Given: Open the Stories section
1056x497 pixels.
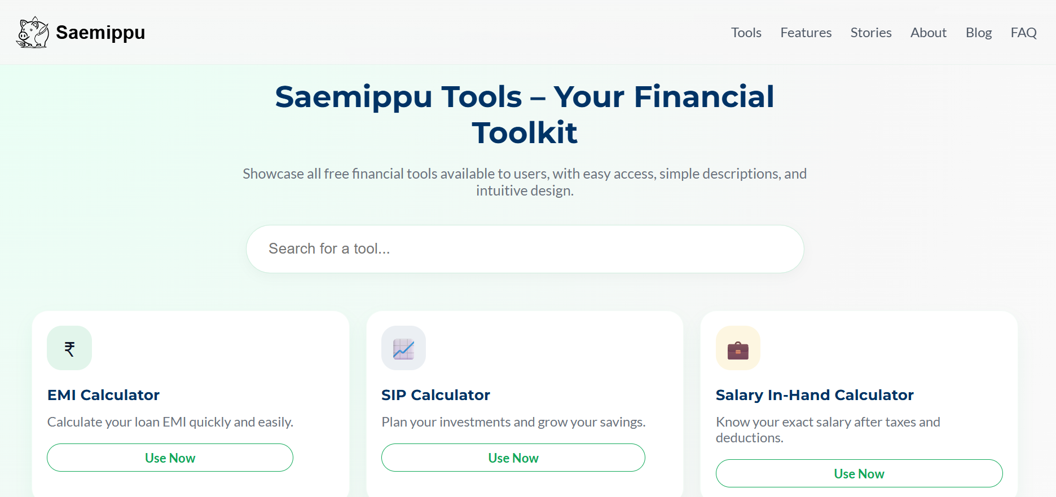Looking at the screenshot, I should coord(870,32).
